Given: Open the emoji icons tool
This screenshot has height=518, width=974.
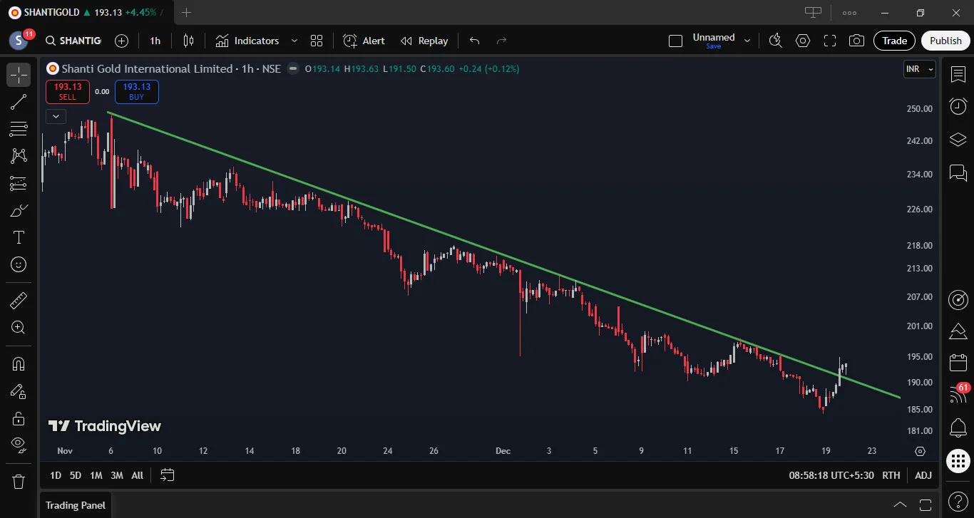Looking at the screenshot, I should [x=19, y=264].
